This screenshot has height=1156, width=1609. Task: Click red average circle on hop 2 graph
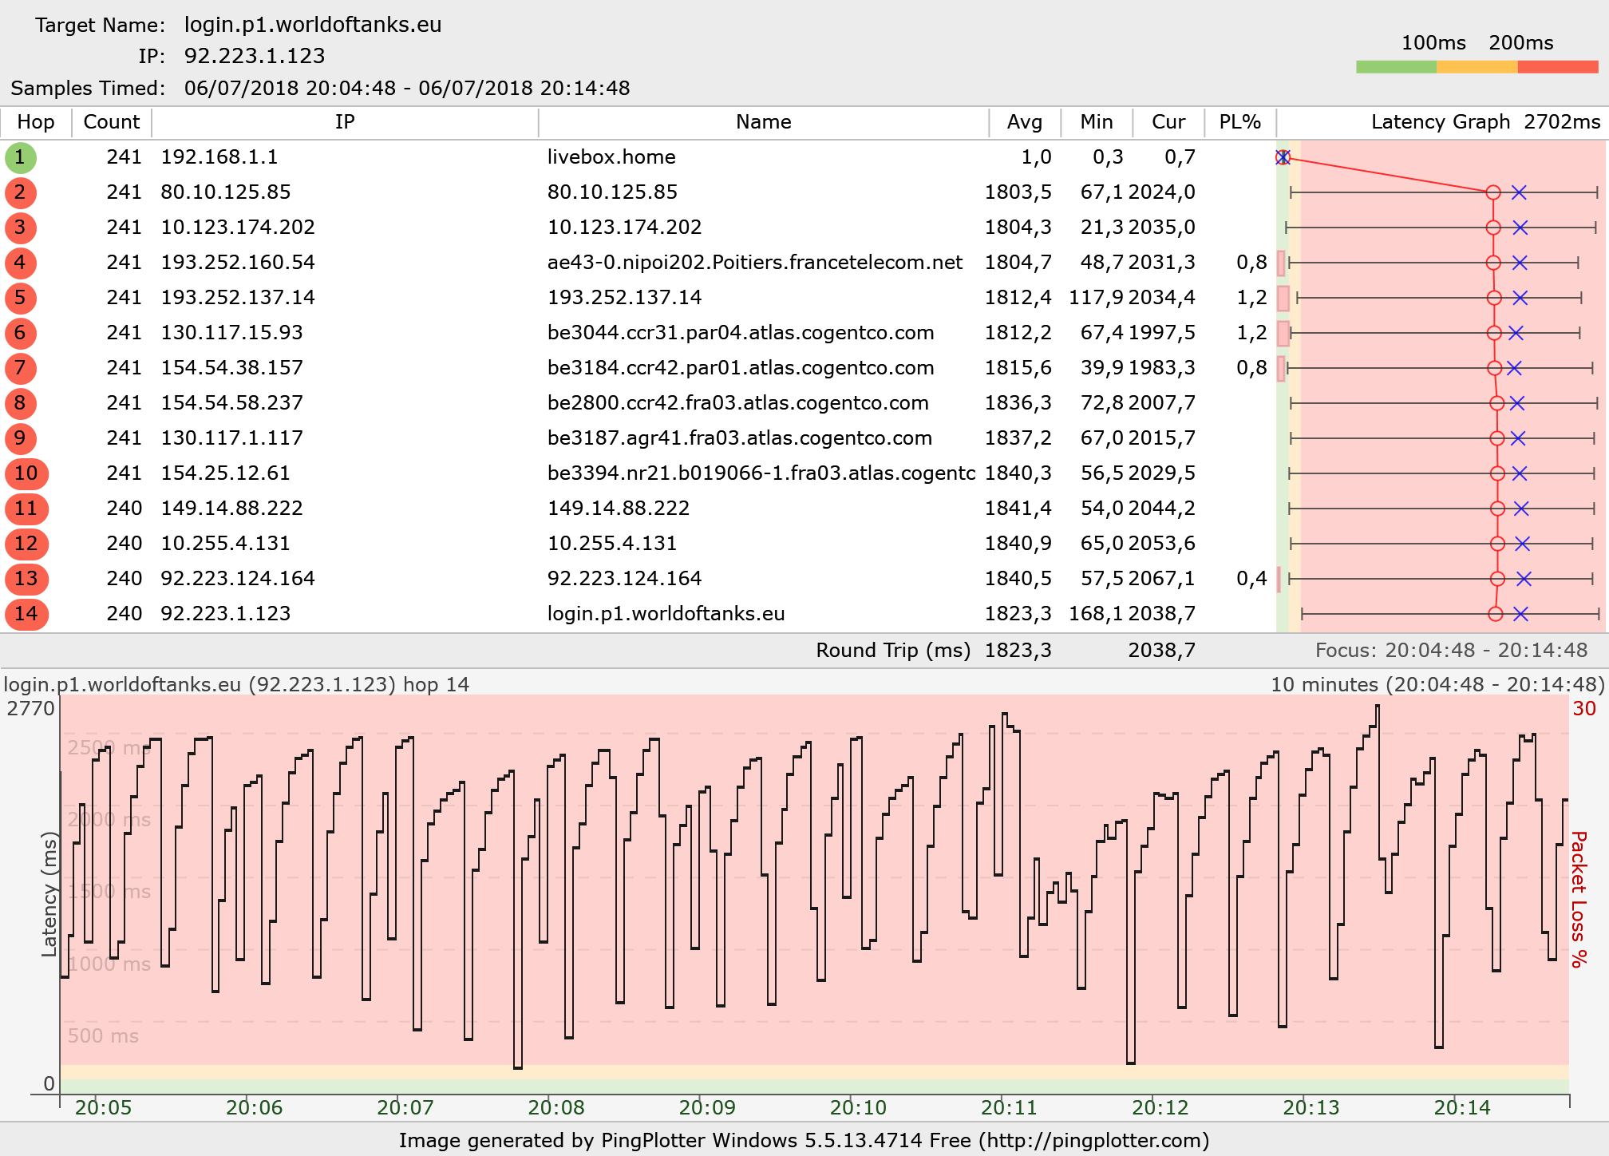click(1493, 192)
